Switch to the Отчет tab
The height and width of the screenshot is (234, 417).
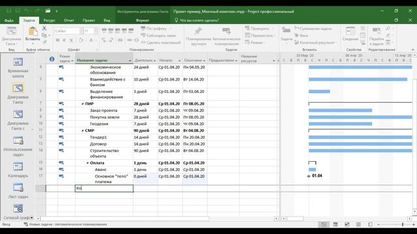(x=69, y=20)
